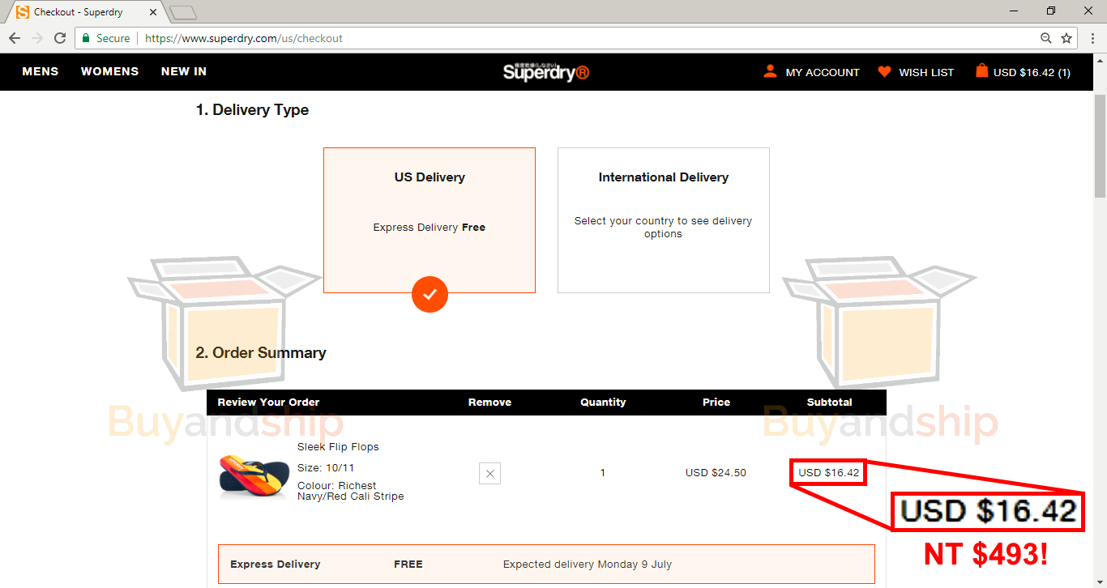Open Sleek Flip Flops product link
The image size is (1107, 588).
click(338, 447)
